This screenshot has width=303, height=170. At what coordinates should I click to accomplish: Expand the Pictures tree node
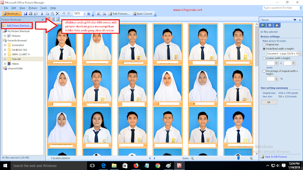[x=5, y=36]
